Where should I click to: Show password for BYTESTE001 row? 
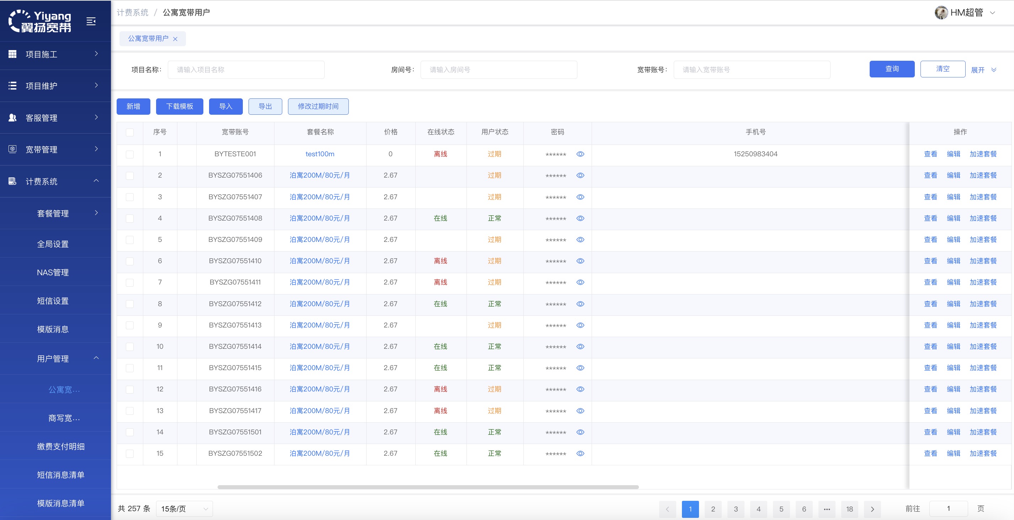[x=580, y=154]
